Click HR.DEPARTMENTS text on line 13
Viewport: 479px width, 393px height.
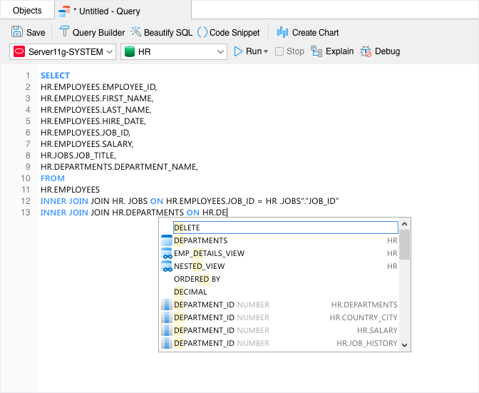(148, 213)
